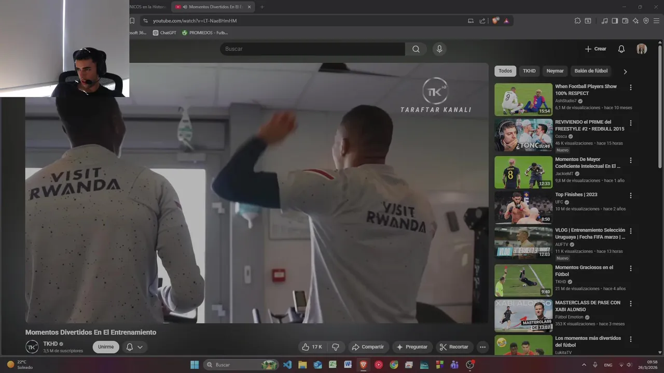664x373 pixels.
Task: Open Brave VPN shield icon
Action: [646, 21]
